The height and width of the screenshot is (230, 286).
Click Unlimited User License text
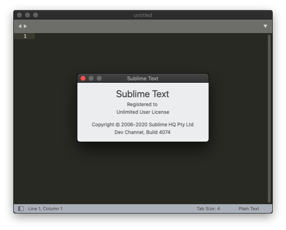pos(143,112)
